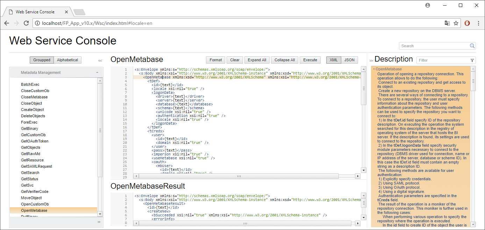Screen dimensions: 485x230
Task: Select XML request format
Action: click(334, 60)
